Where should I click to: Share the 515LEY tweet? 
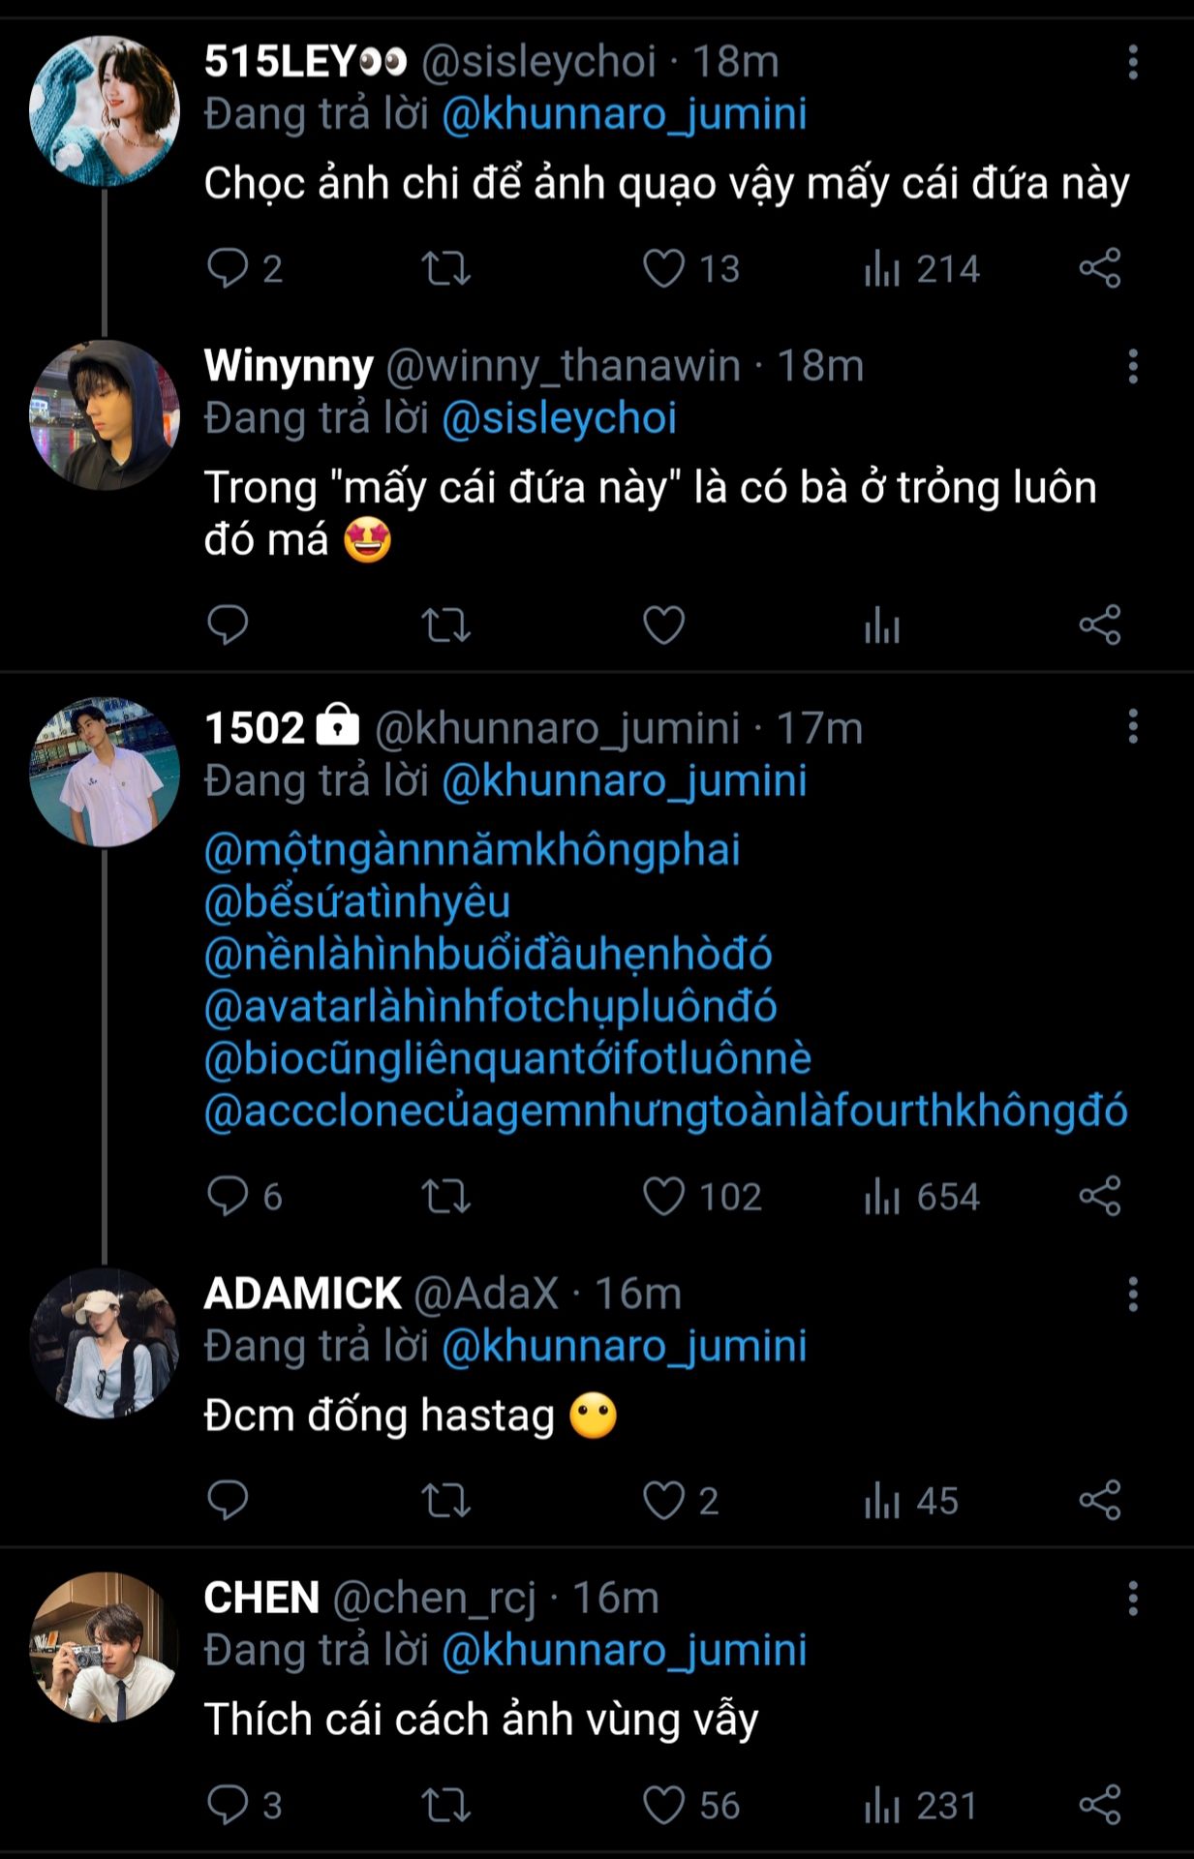click(x=1100, y=268)
